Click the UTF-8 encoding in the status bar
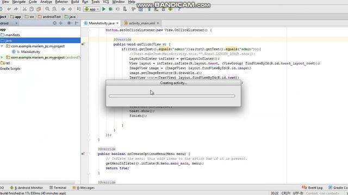 tap(298, 193)
